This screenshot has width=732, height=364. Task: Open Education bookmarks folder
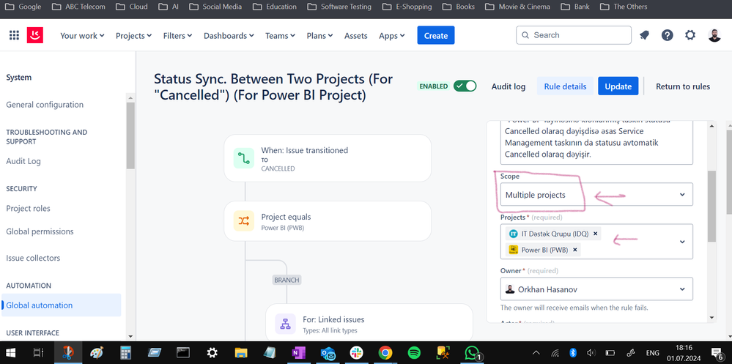pyautogui.click(x=275, y=7)
